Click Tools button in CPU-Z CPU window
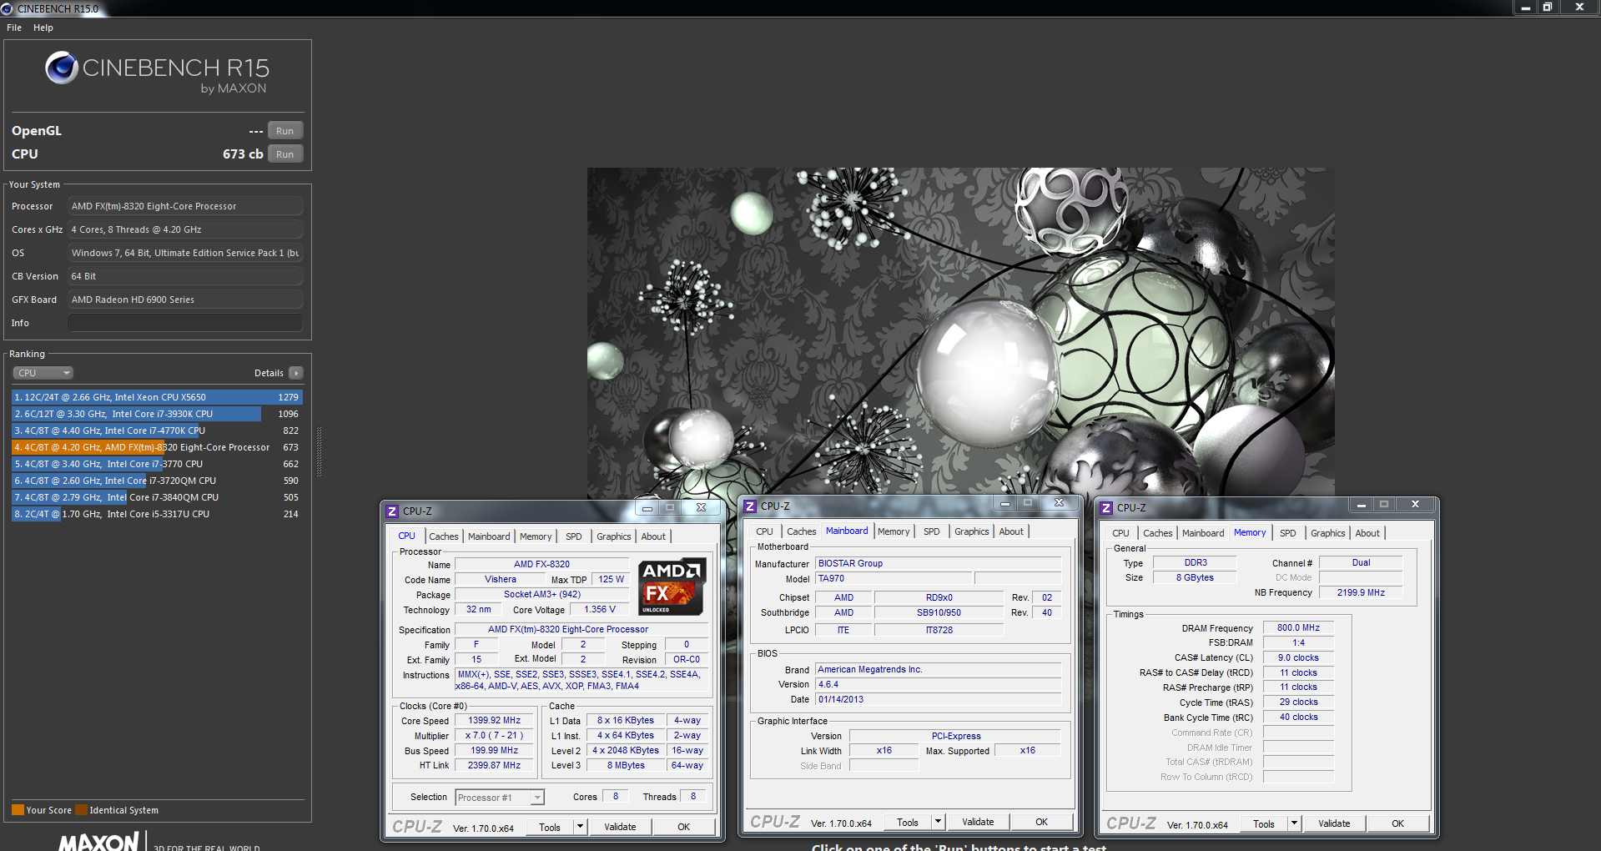Image resolution: width=1601 pixels, height=851 pixels. pyautogui.click(x=550, y=827)
